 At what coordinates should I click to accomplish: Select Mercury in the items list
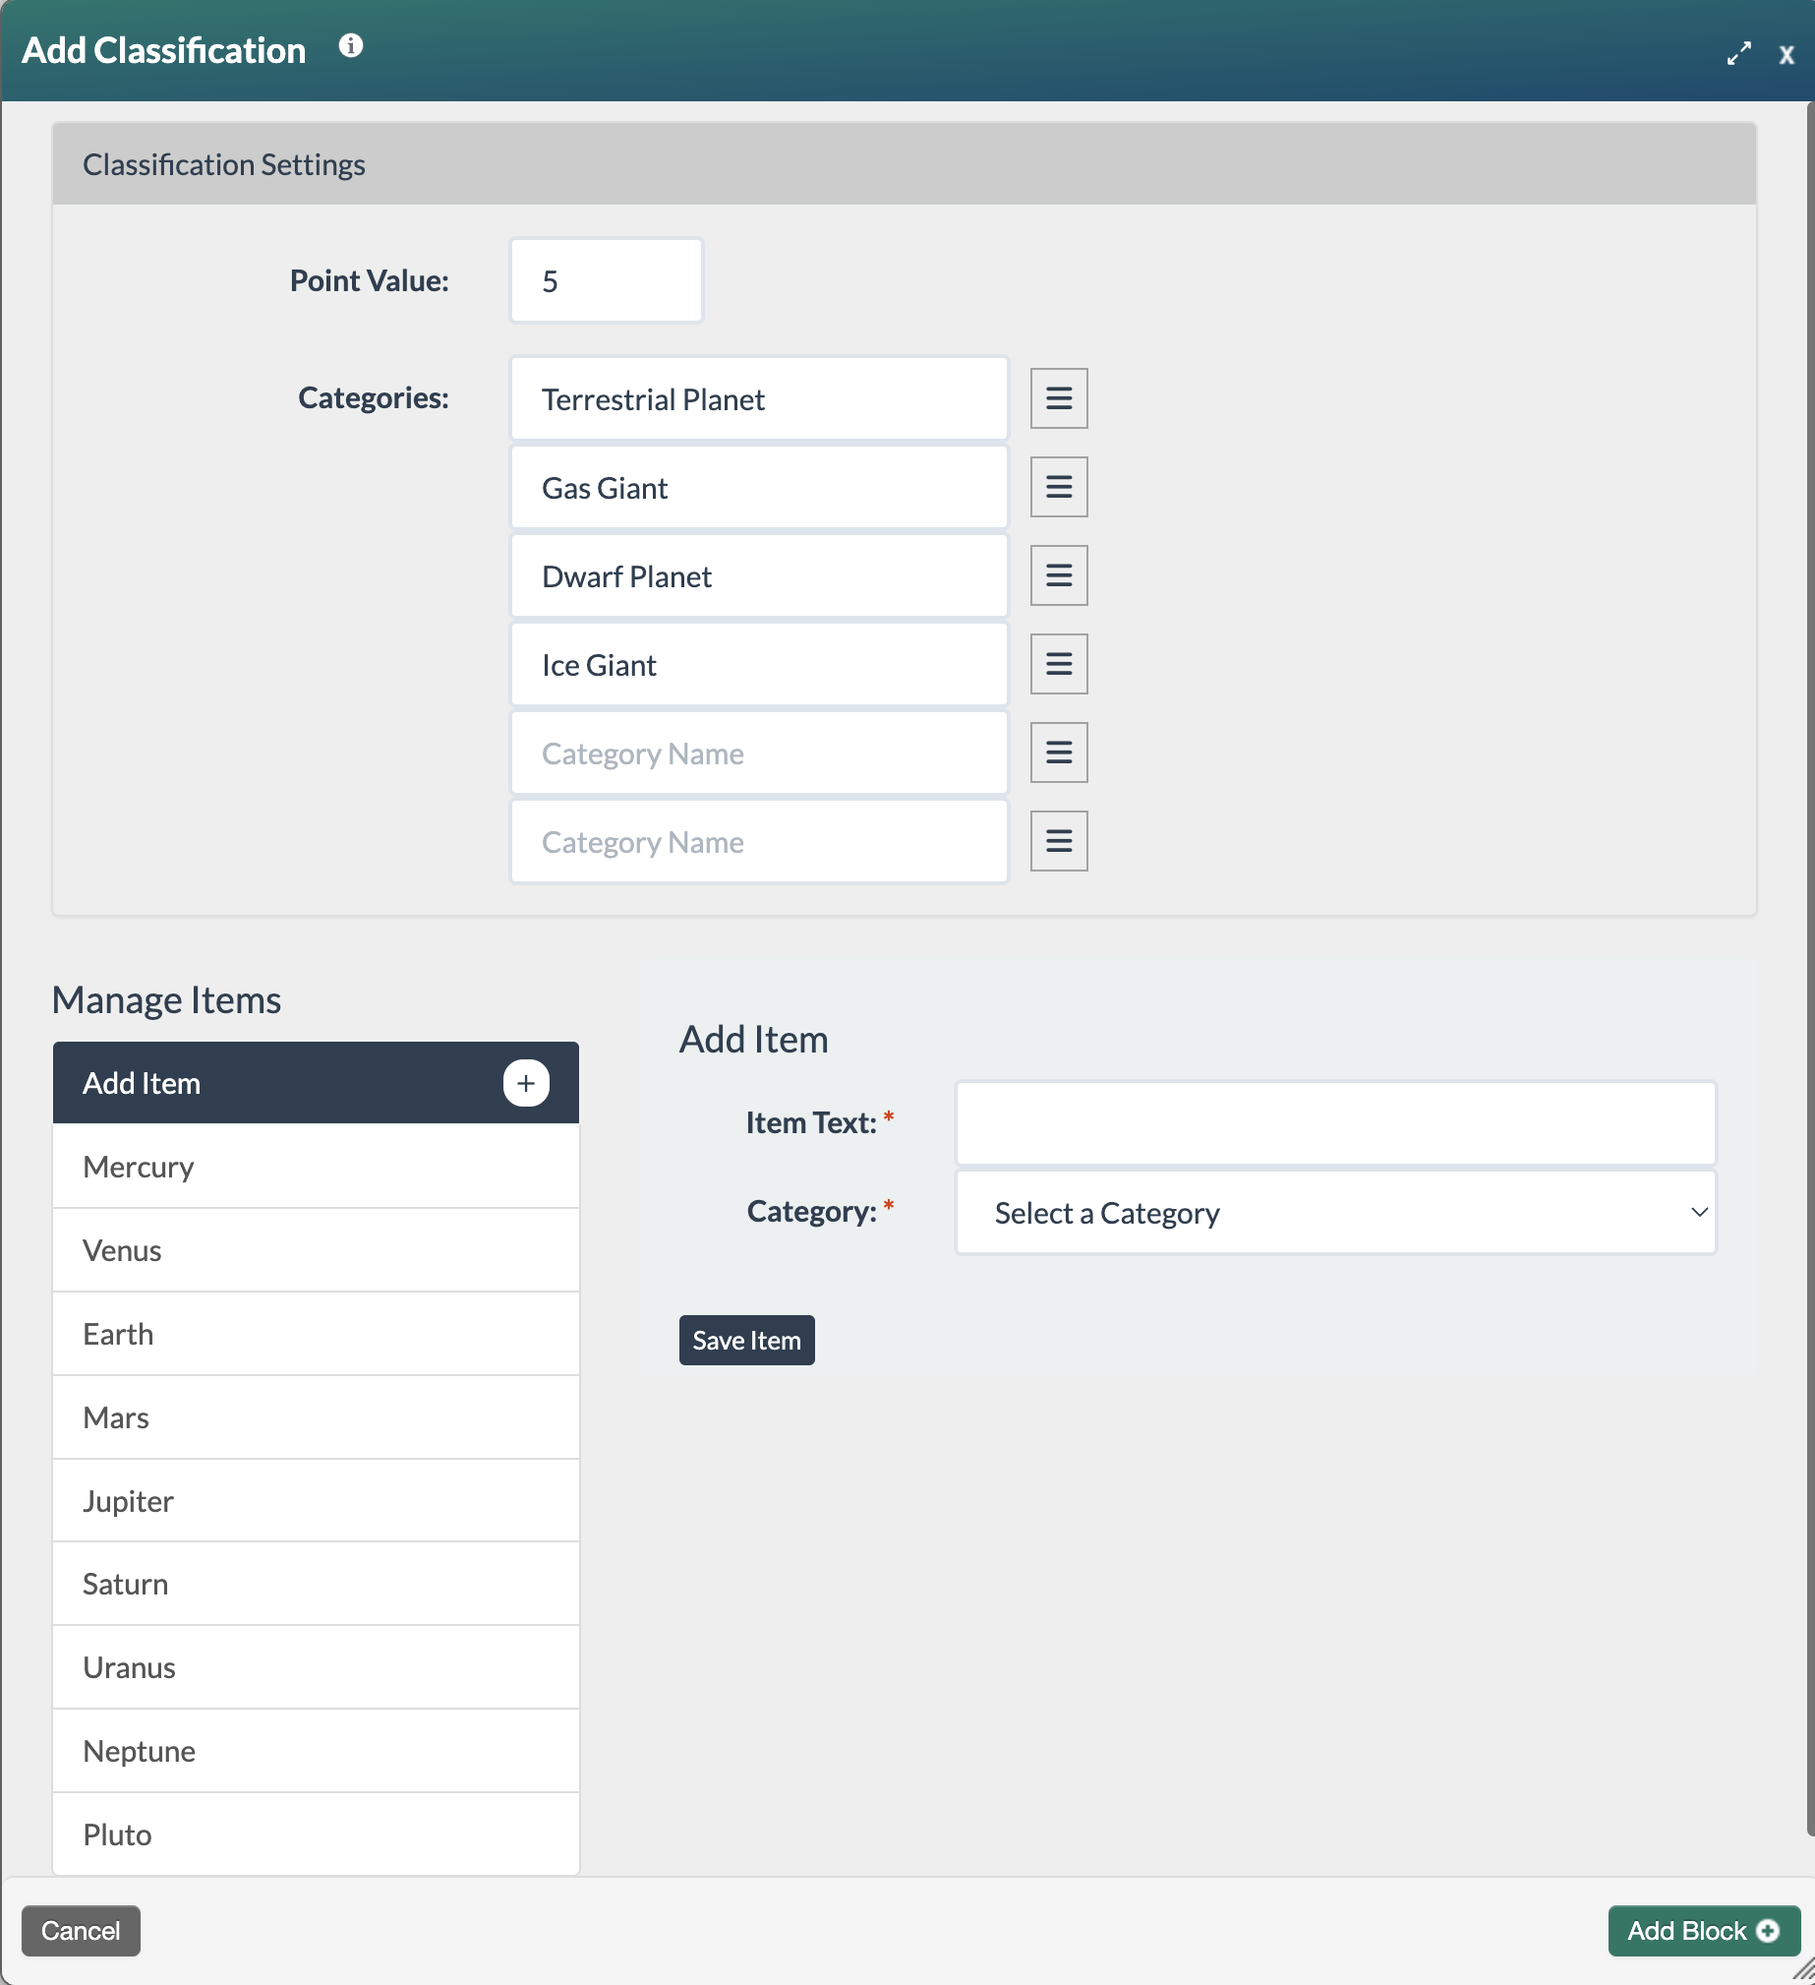click(316, 1167)
